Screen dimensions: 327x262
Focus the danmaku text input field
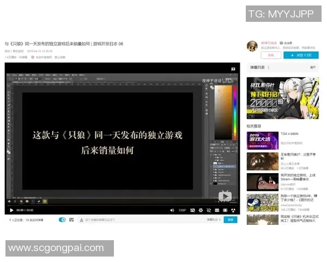[144, 220]
